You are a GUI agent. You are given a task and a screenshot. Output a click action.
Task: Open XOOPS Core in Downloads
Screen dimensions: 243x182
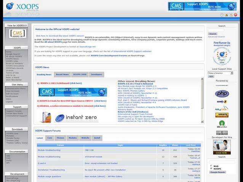coord(12,133)
